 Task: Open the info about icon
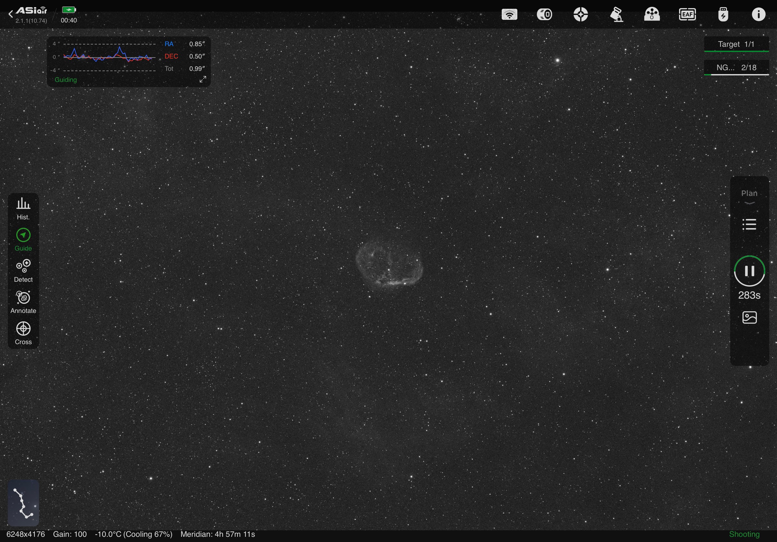(758, 15)
